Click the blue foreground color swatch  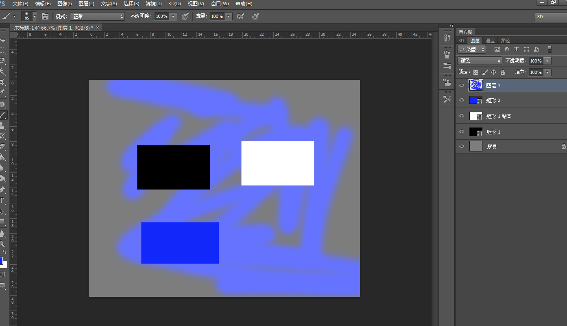pos(1,260)
